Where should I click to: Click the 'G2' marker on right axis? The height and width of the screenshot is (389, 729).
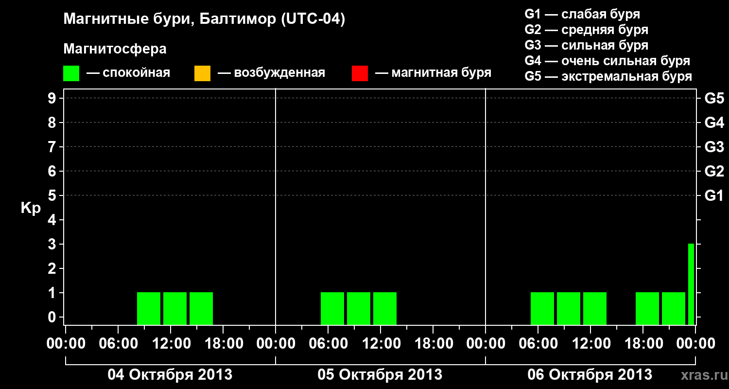click(x=714, y=172)
